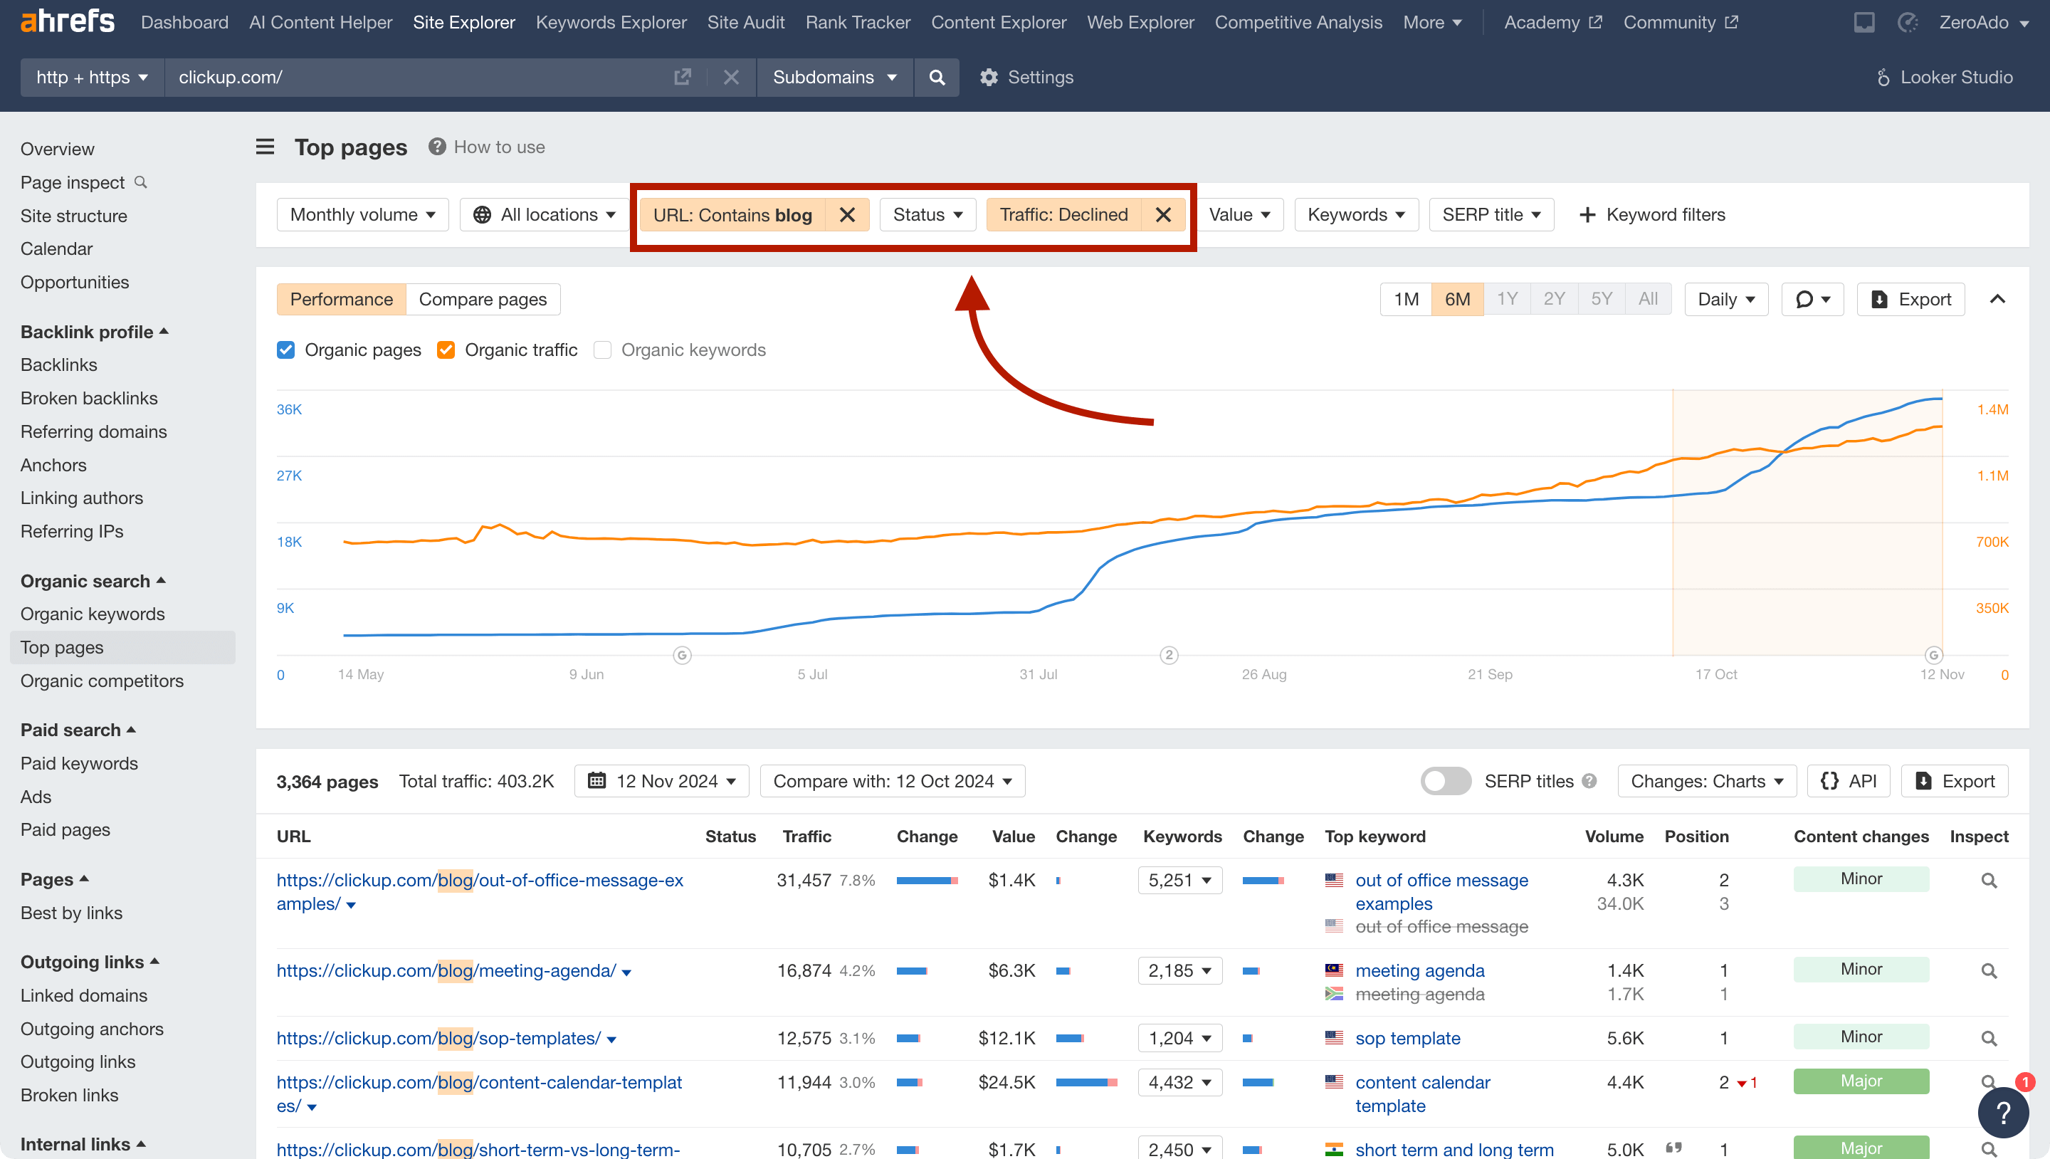2050x1159 pixels.
Task: Open the Monthly volume dropdown
Action: click(362, 214)
